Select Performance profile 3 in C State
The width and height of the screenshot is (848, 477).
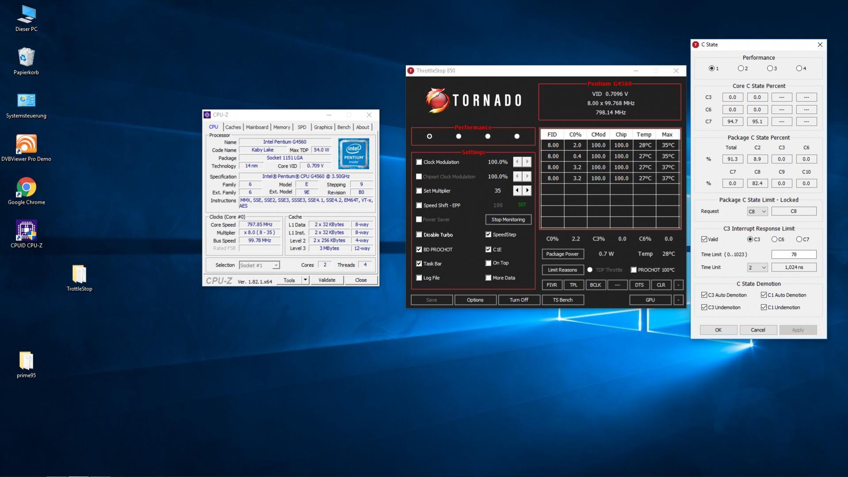[770, 69]
